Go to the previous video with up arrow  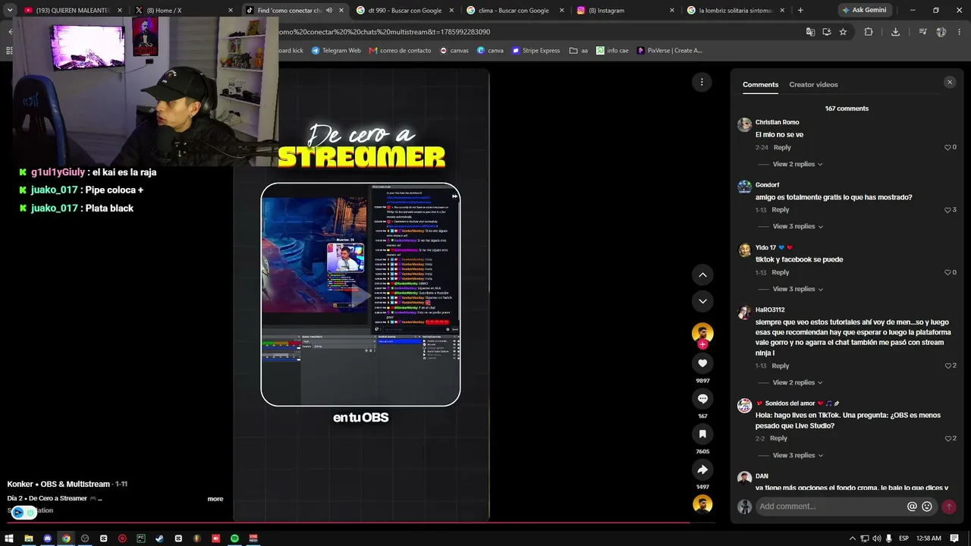coord(702,275)
